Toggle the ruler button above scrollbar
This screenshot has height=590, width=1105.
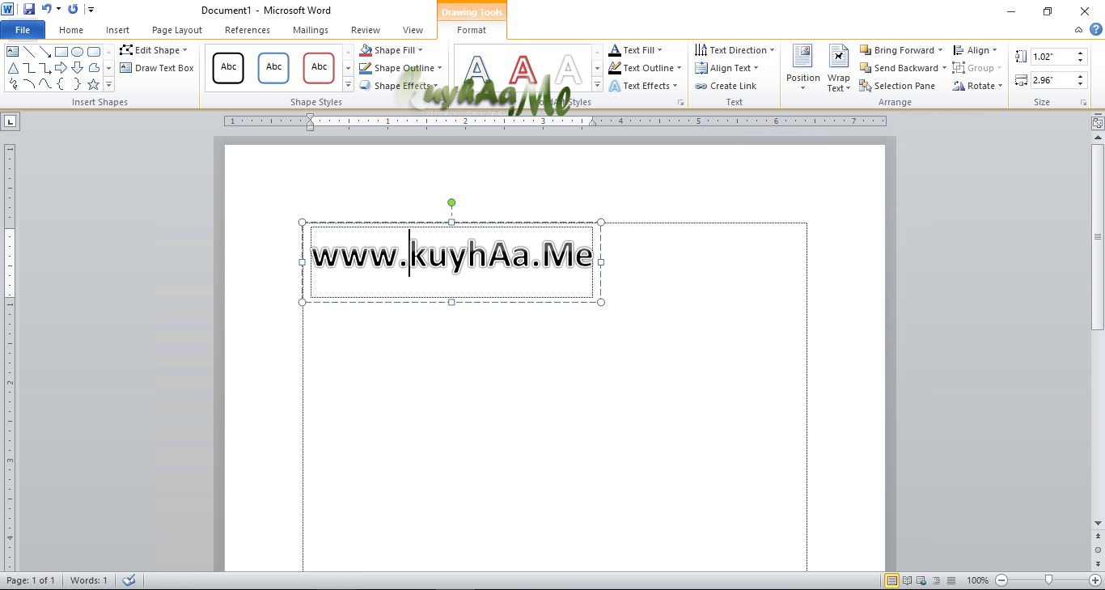pos(1098,124)
